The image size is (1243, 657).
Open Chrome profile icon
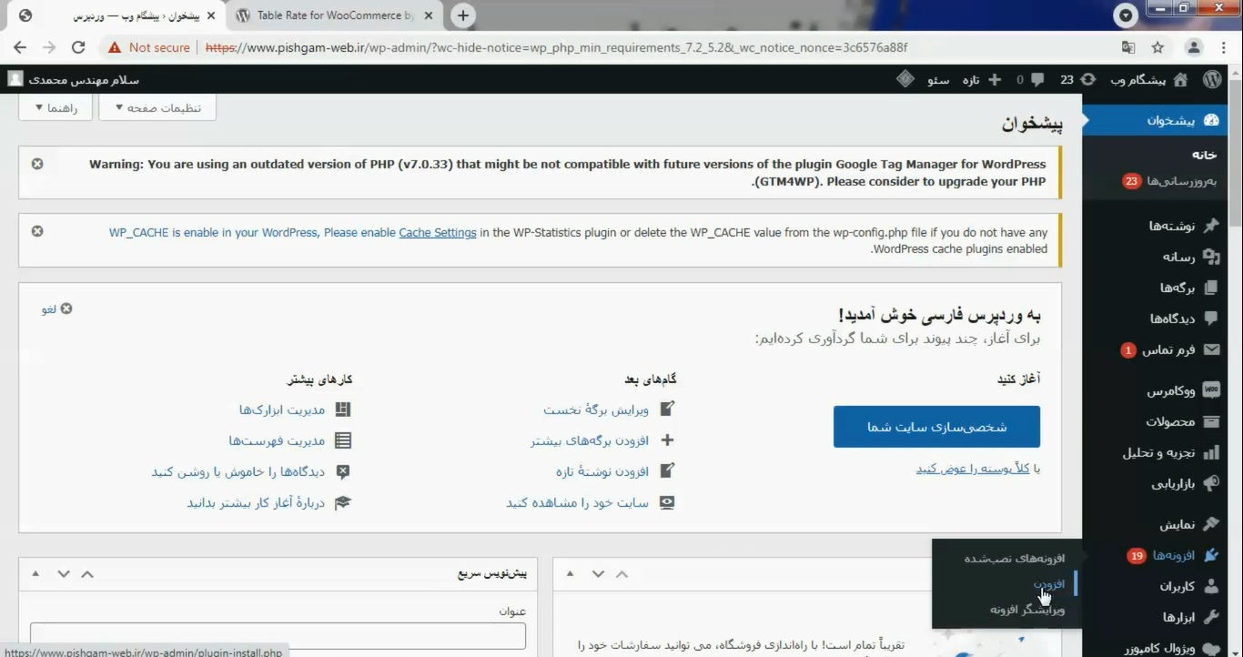pyautogui.click(x=1194, y=47)
